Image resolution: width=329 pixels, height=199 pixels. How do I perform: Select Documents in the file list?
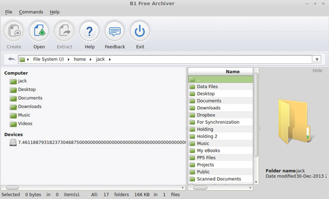pos(221,101)
